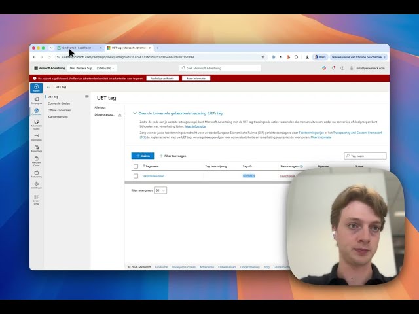Image resolution: width=419 pixels, height=314 pixels.
Task: Click the Microsoft Advertising logo
Action: tap(50, 68)
